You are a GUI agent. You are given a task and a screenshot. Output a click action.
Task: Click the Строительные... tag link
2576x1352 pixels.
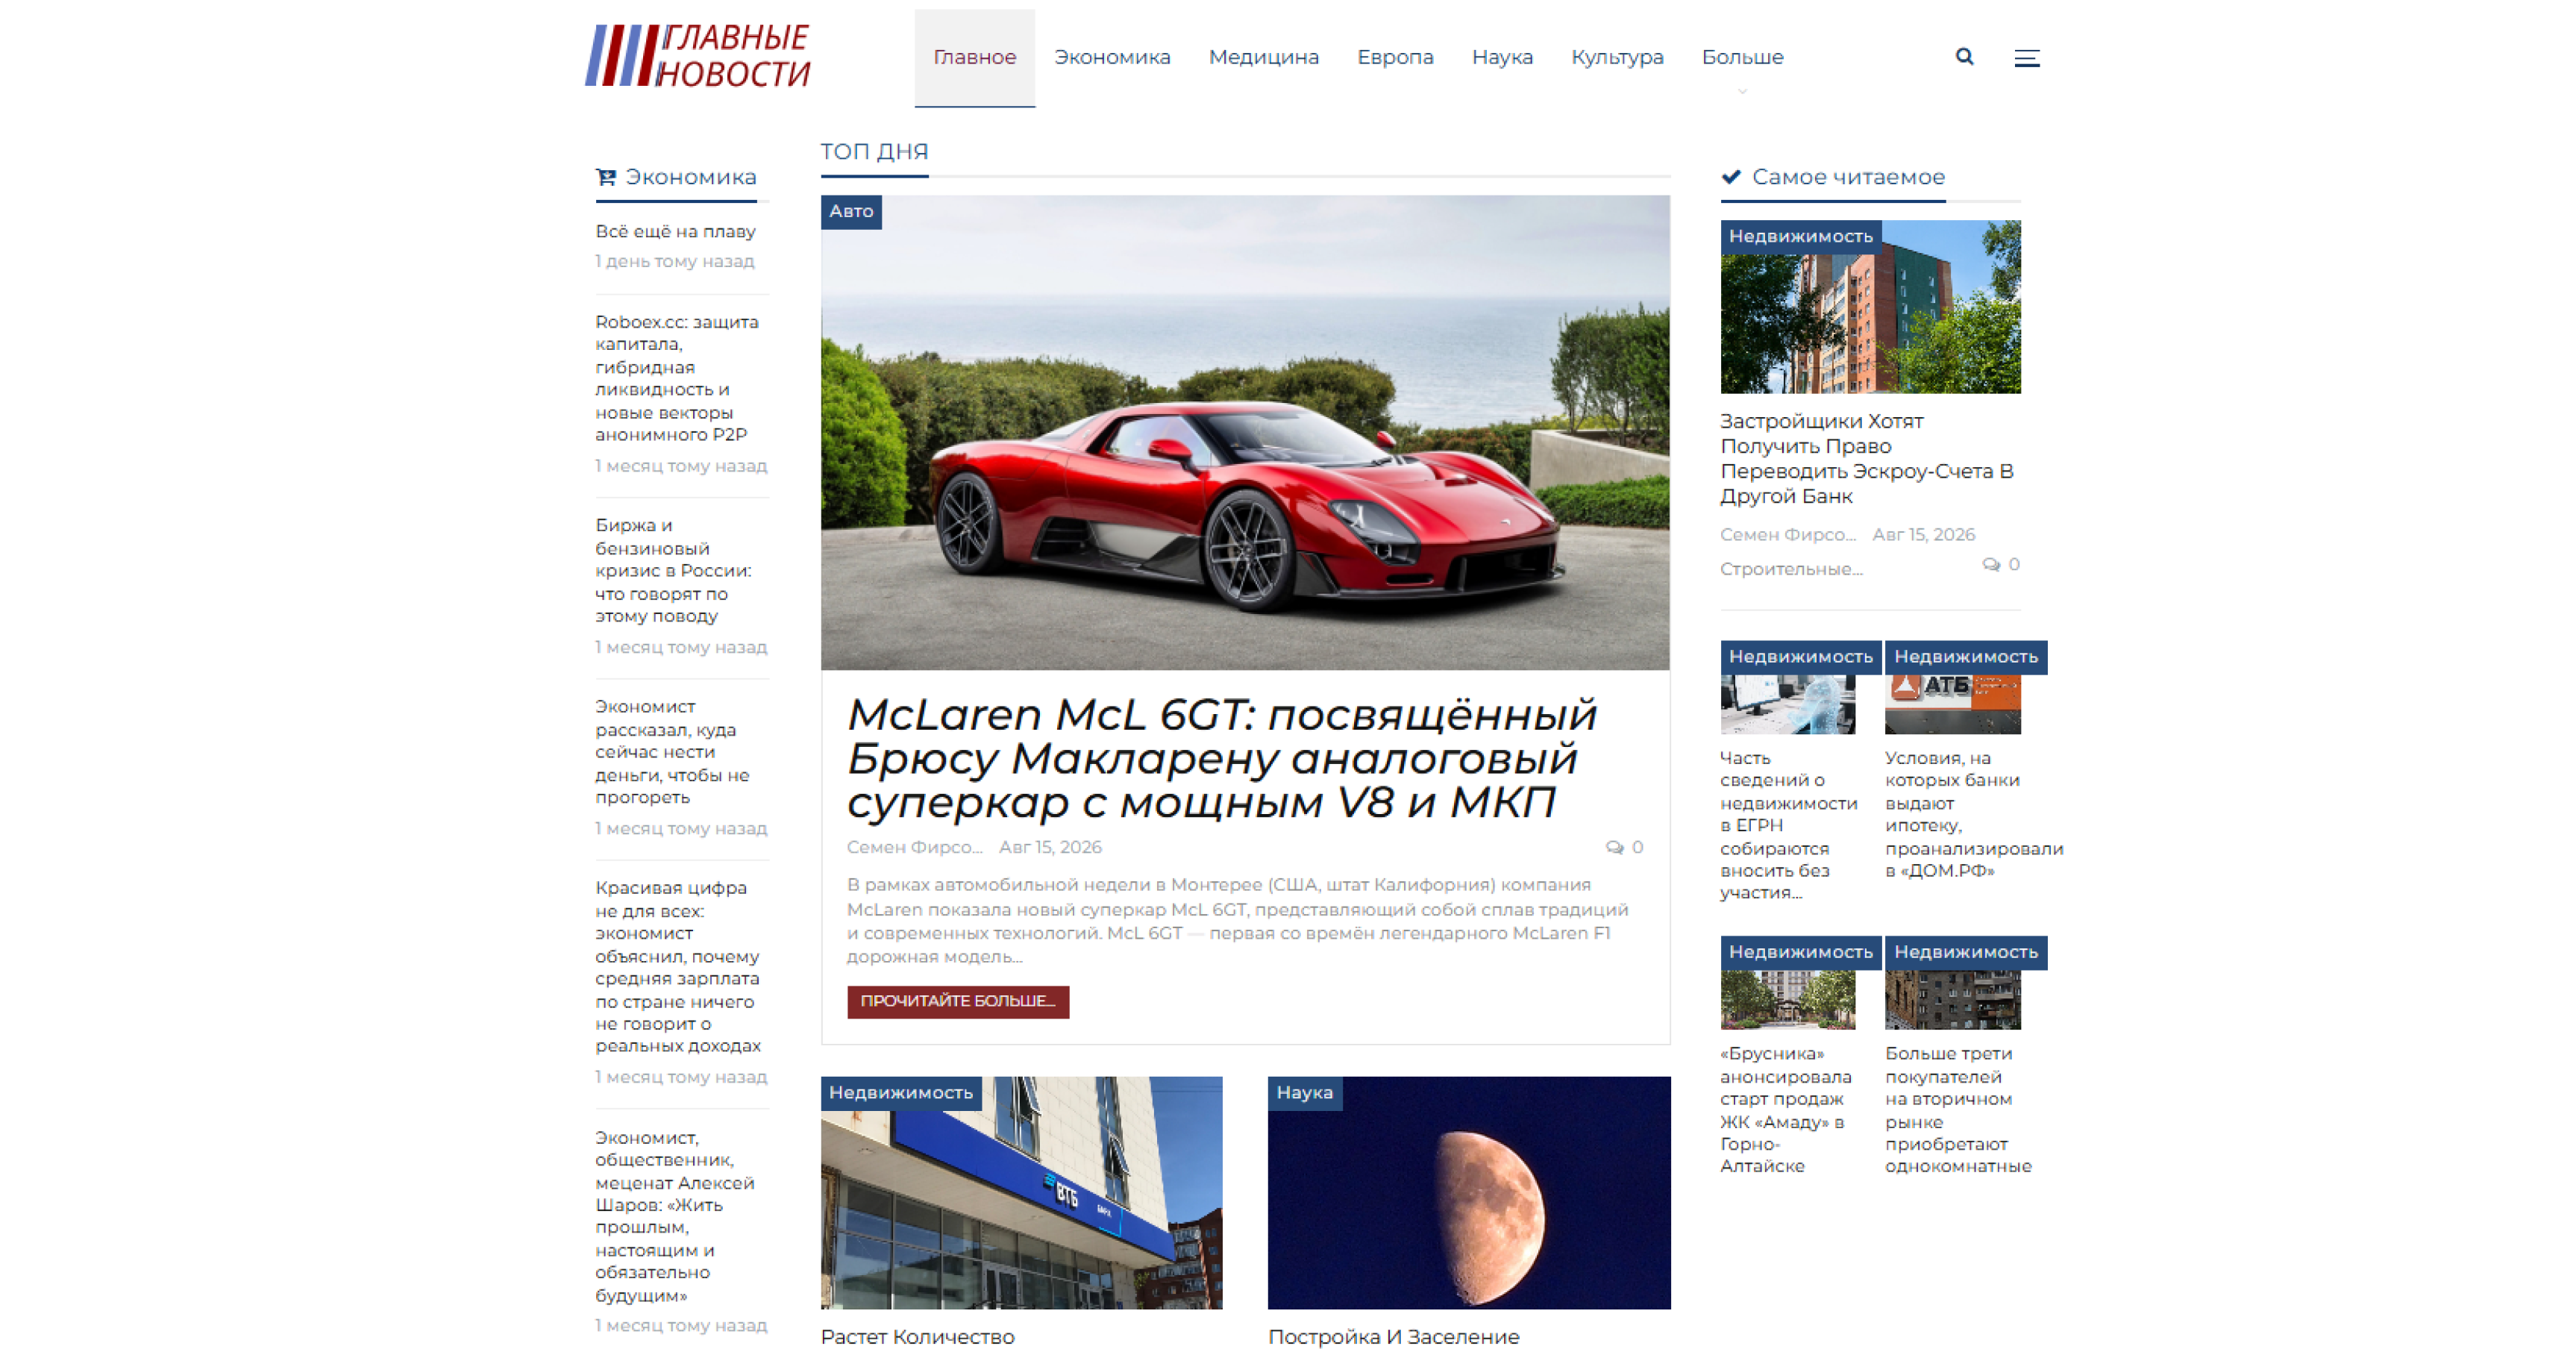coord(1791,569)
